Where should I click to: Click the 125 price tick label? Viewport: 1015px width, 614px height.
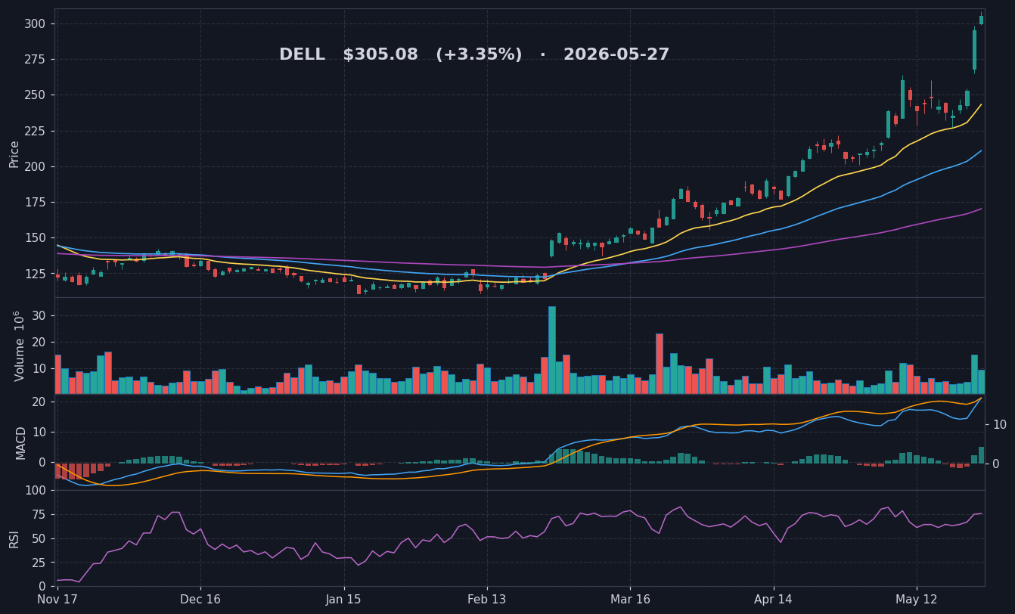point(35,274)
